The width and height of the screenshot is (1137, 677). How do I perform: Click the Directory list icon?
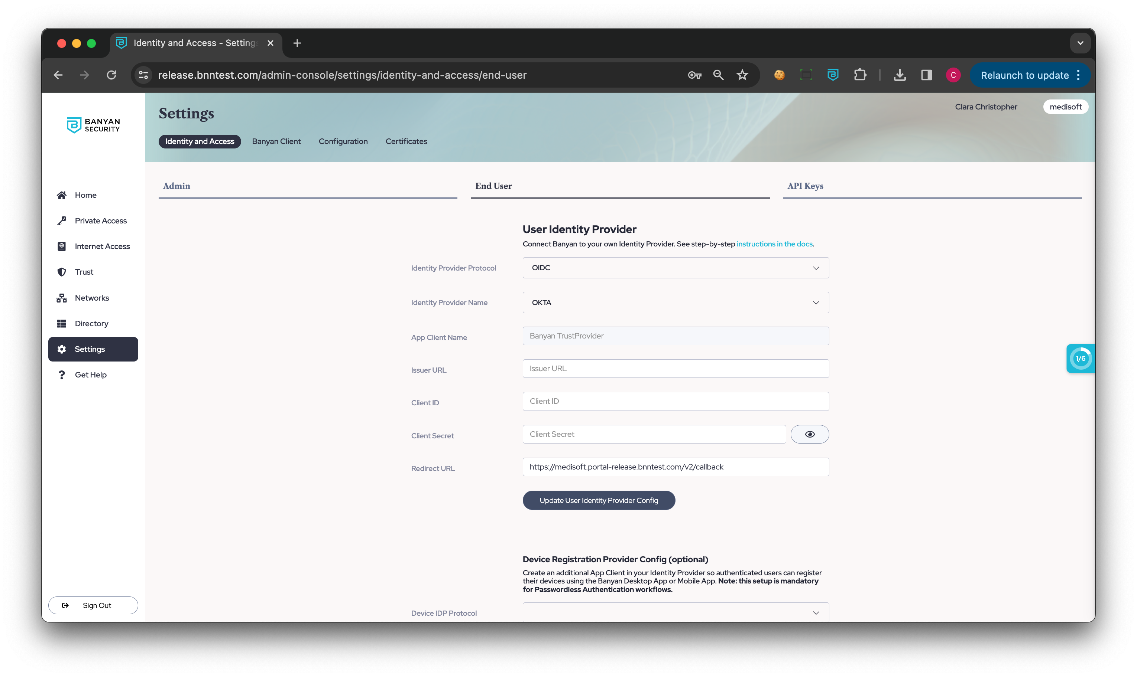coord(62,323)
